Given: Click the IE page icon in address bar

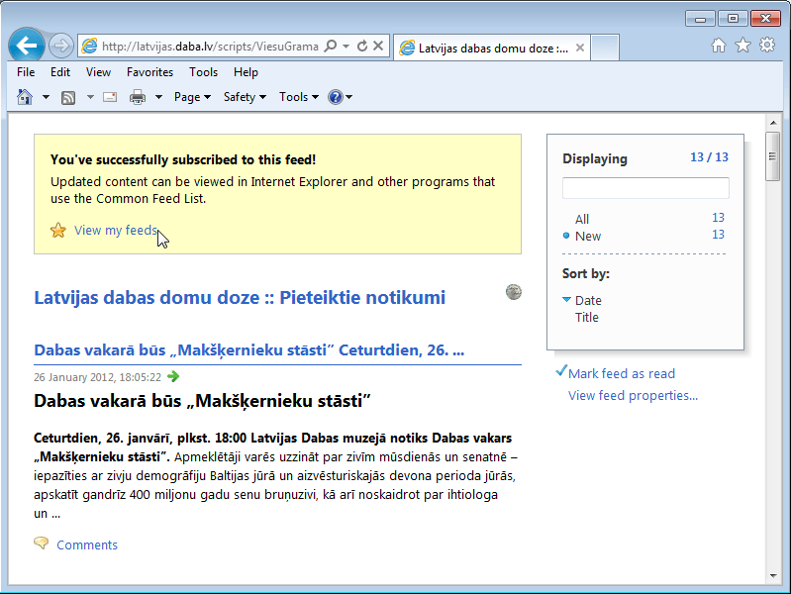Looking at the screenshot, I should [89, 46].
